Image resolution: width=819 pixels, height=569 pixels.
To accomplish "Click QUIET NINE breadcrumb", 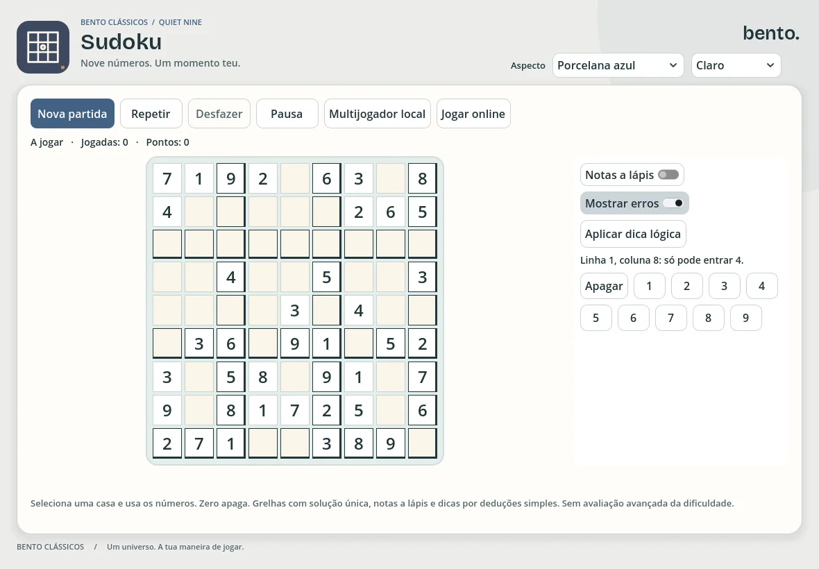I will point(180,22).
